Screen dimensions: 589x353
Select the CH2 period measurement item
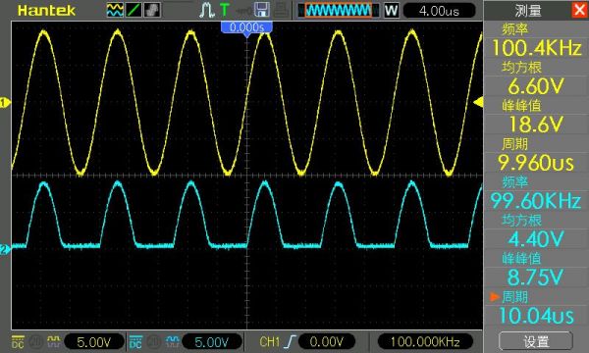(536, 307)
